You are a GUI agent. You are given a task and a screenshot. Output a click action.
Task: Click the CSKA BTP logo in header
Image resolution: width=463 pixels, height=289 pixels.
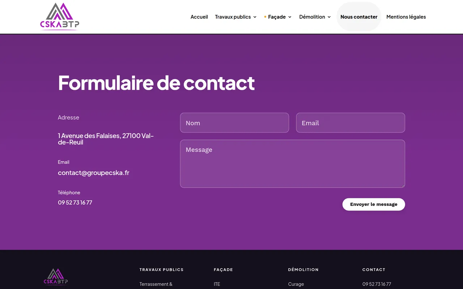(60, 16)
